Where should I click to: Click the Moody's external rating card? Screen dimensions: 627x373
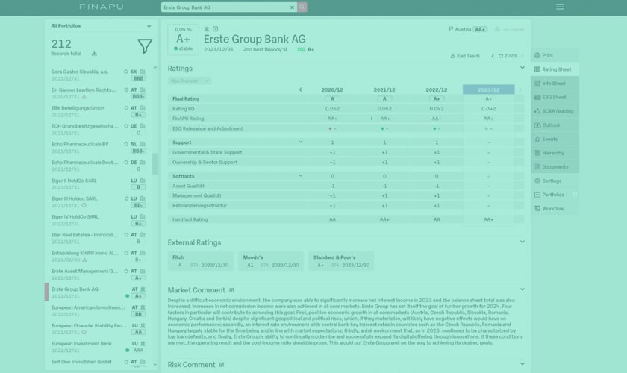271,261
